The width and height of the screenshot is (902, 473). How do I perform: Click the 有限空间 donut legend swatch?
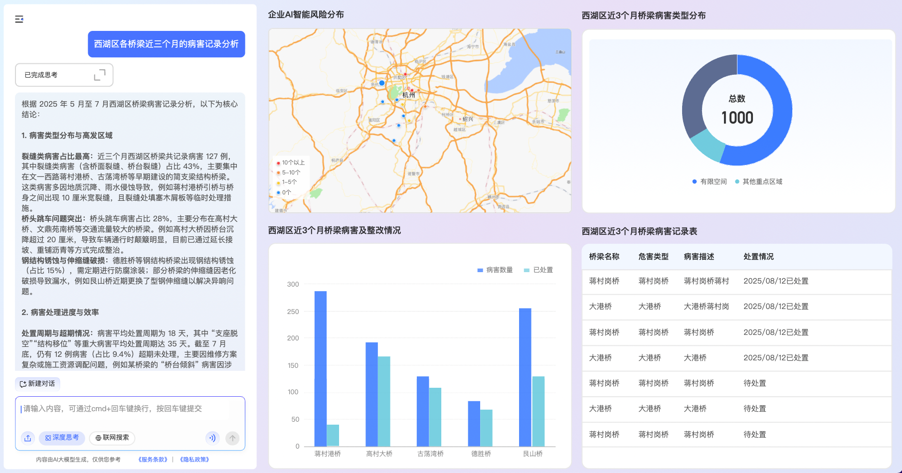pyautogui.click(x=695, y=181)
